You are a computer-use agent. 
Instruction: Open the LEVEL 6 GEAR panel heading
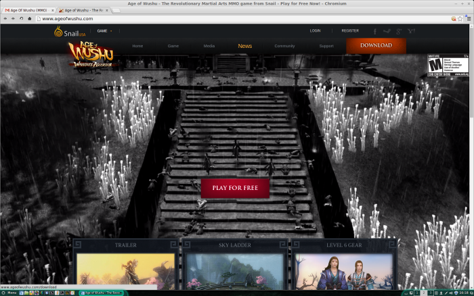pyautogui.click(x=344, y=245)
